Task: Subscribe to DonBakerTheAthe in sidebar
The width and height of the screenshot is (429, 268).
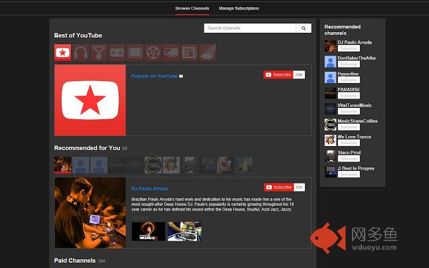Action: pos(349,64)
